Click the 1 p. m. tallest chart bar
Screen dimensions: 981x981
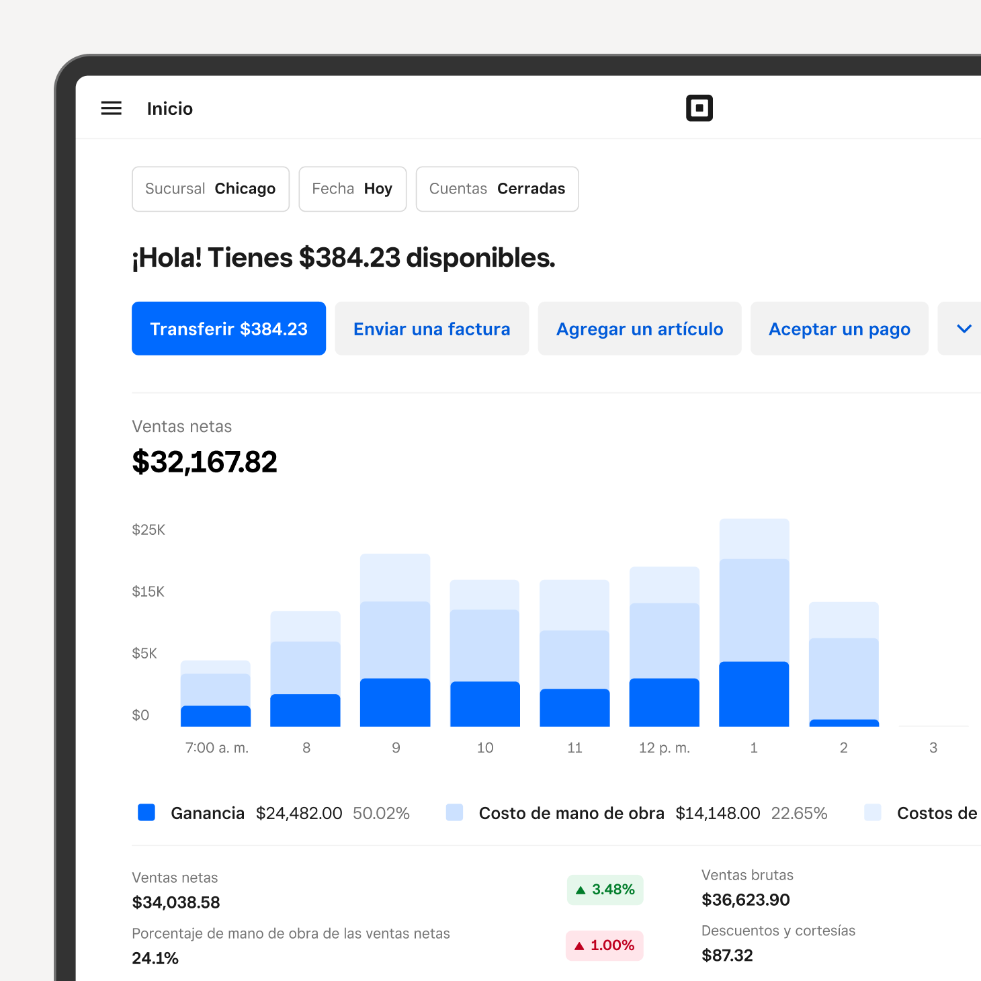[x=754, y=622]
